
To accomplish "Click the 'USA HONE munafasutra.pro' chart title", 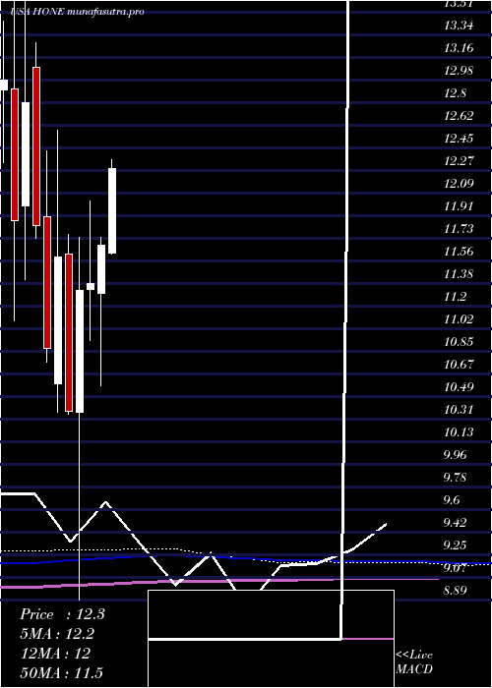I will click(x=78, y=12).
